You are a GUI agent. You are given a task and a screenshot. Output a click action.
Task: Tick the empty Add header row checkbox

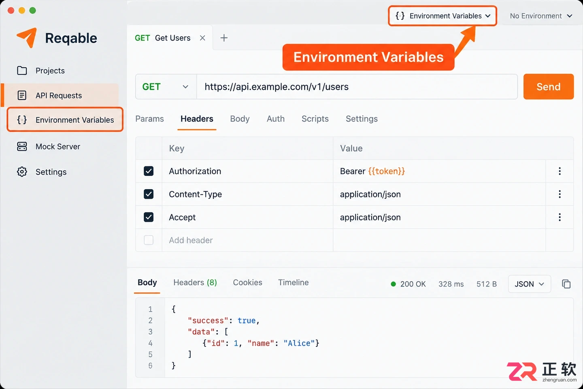(149, 240)
